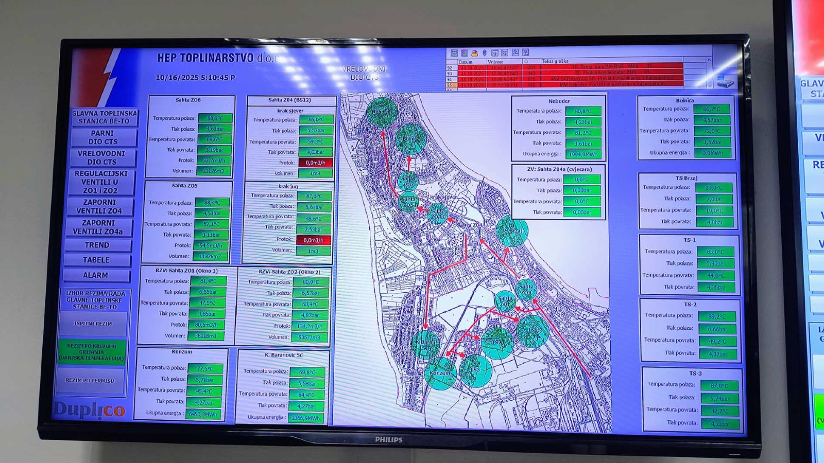Click the red alarm horn icon
This screenshot has height=463, width=824.
[x=474, y=53]
